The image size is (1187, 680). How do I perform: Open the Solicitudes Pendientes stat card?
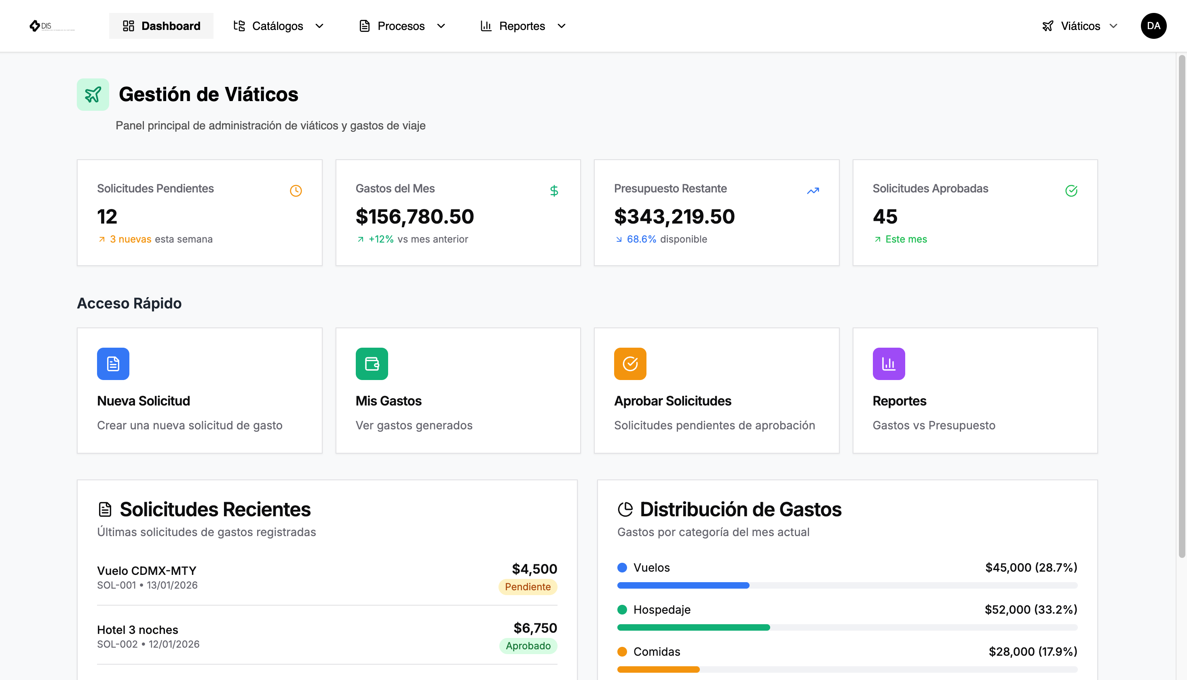(x=199, y=213)
